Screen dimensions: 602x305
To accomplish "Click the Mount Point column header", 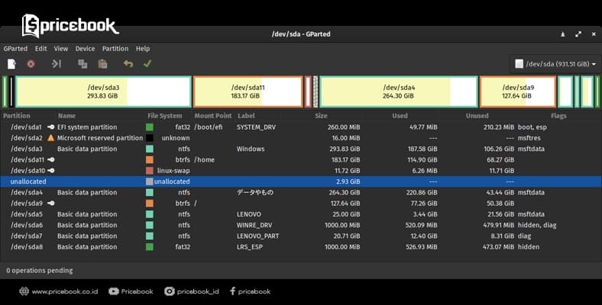I will (213, 116).
